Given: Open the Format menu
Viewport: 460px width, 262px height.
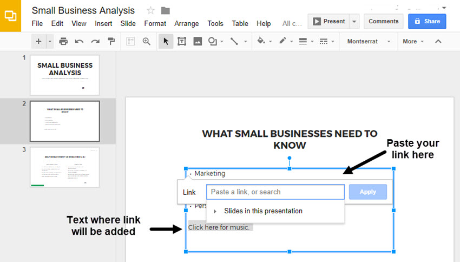Looking at the screenshot, I should pyautogui.click(x=155, y=23).
